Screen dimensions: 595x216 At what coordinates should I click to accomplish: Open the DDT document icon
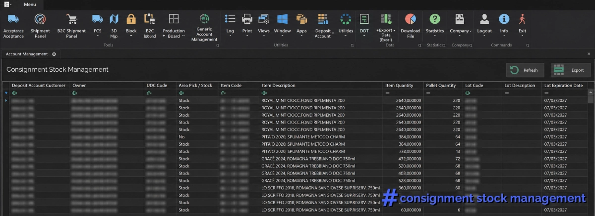[x=364, y=19]
